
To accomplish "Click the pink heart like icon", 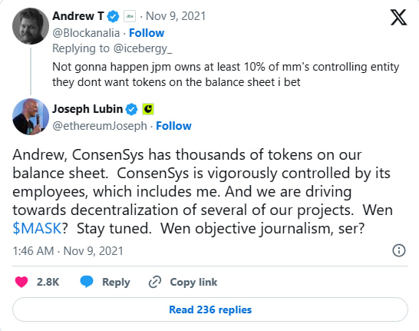I will tap(21, 282).
